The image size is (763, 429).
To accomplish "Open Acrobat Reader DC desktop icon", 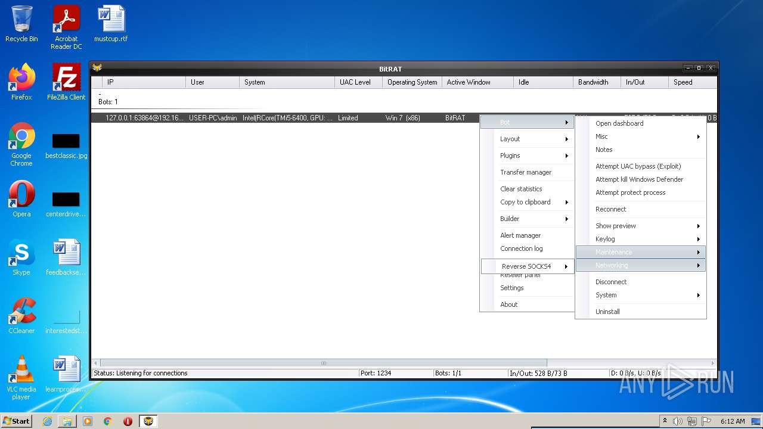I will pos(66,27).
